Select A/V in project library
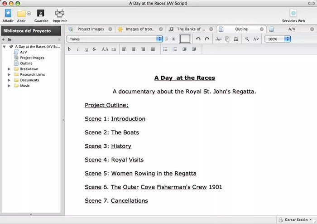The width and height of the screenshot is (317, 224). (x=24, y=52)
